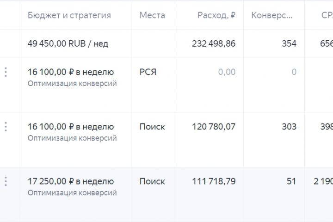
Task: Click the spend value 120 780,07
Action: 214,127
